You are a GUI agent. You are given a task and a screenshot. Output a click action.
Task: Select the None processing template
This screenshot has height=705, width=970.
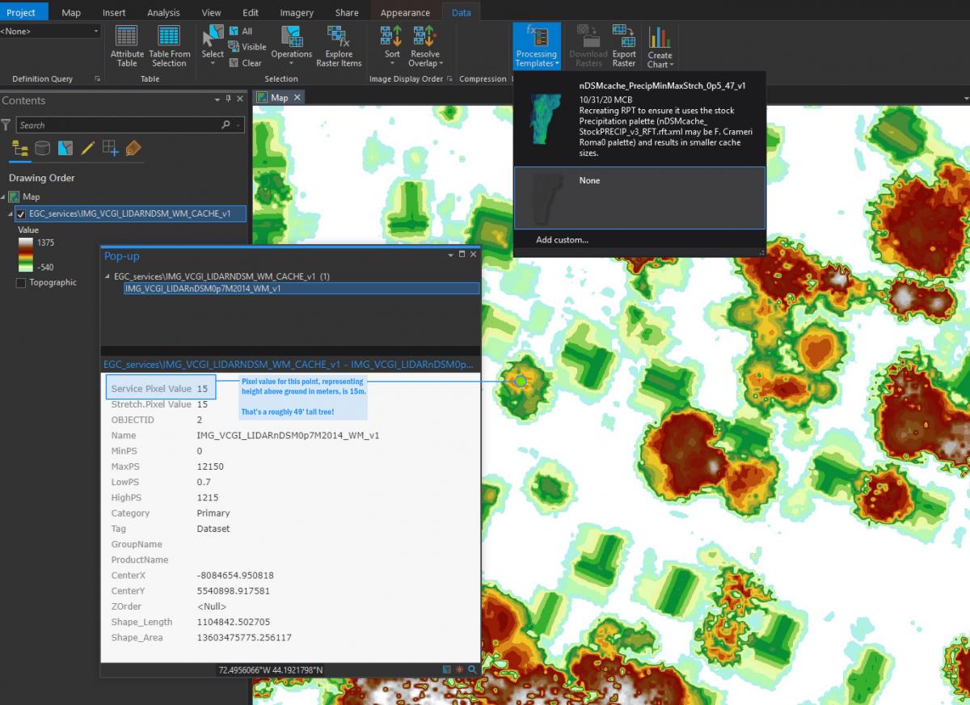tap(639, 198)
